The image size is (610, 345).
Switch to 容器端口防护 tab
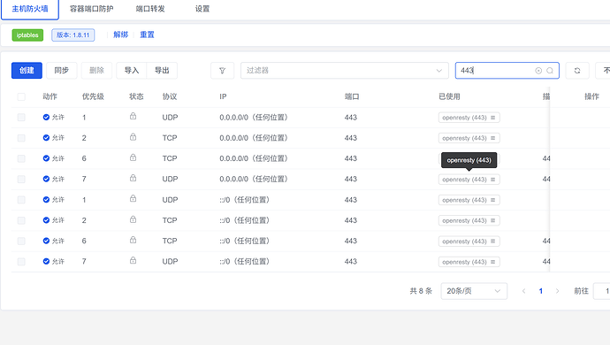point(91,9)
